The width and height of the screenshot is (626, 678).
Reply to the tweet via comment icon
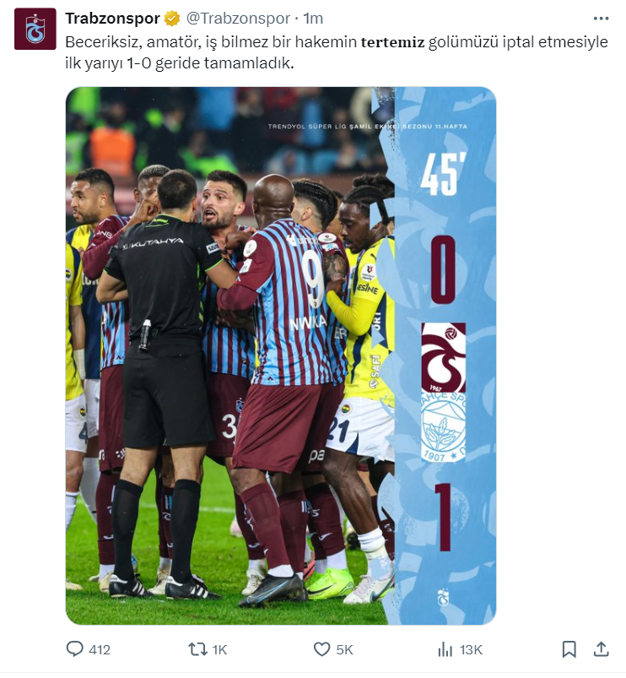pos(74,649)
